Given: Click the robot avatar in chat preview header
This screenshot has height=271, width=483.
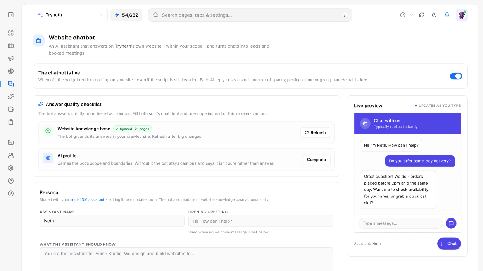Looking at the screenshot, I should pyautogui.click(x=365, y=123).
